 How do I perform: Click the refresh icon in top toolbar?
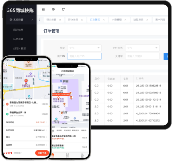(x=63, y=9)
